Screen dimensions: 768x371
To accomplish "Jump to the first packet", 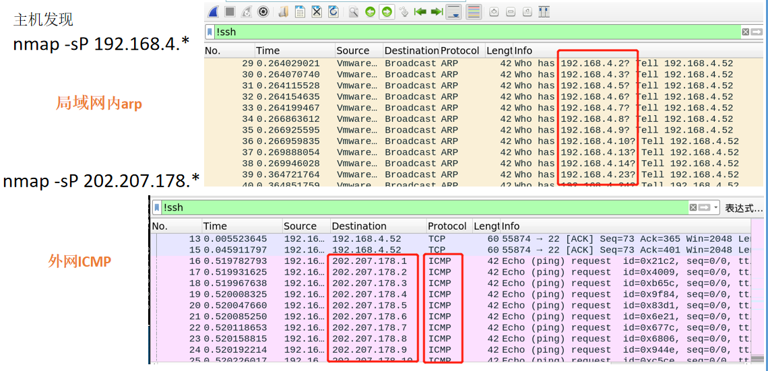I will tap(420, 11).
